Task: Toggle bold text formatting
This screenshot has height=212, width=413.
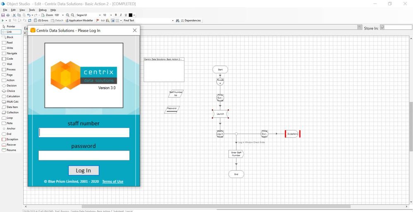Action: [116, 15]
